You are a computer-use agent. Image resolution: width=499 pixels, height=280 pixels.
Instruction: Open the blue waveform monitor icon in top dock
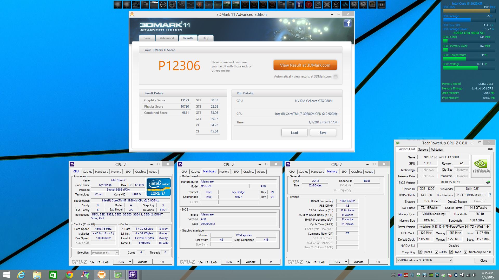(345, 4)
